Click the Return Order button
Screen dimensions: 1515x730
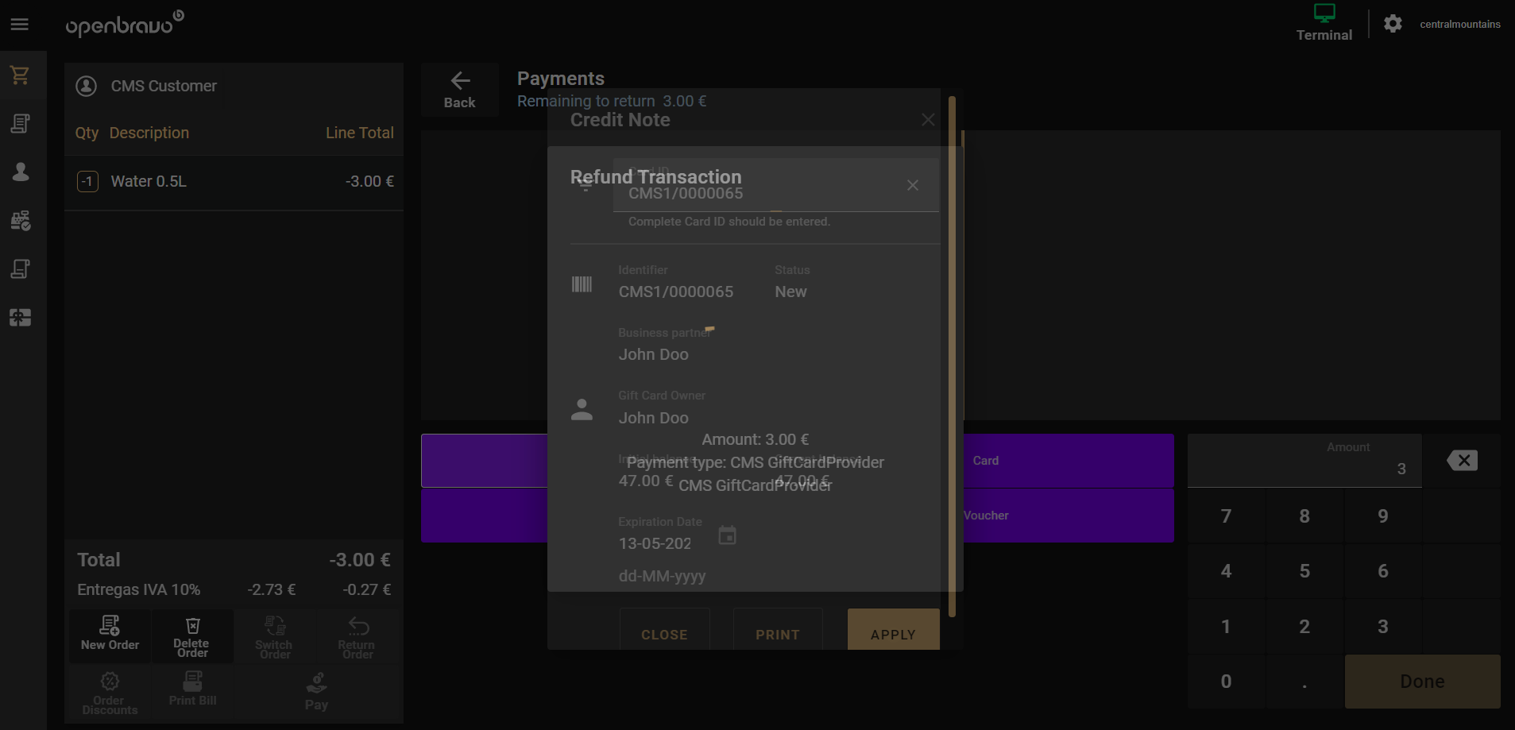click(357, 638)
